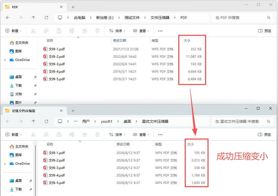This screenshot has height=196, width=278.
Task: Click the chevron after 此电脑 in the PDF address bar
Action: click(91, 18)
